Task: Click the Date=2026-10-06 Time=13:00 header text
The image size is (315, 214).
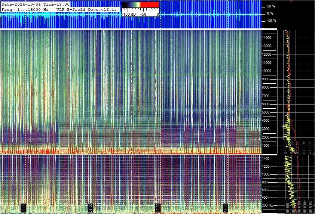Action: [36, 4]
